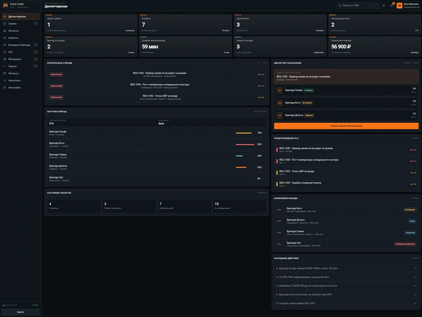Click the Бригада Альфа 78% load bar
The image size is (422, 317).
tap(245, 133)
